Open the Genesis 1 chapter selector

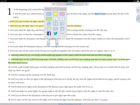click(70, 4)
